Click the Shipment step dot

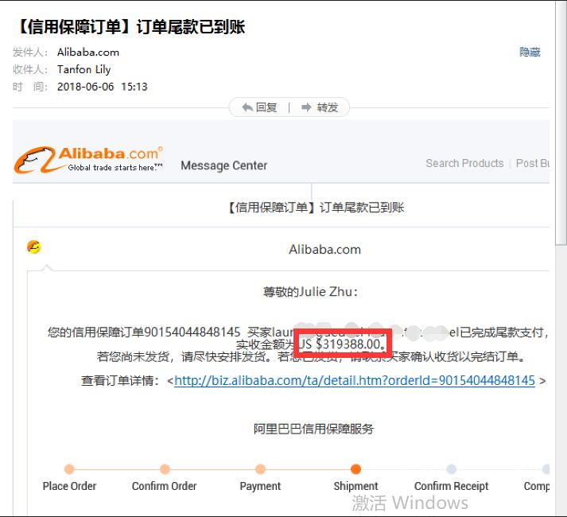(x=355, y=469)
